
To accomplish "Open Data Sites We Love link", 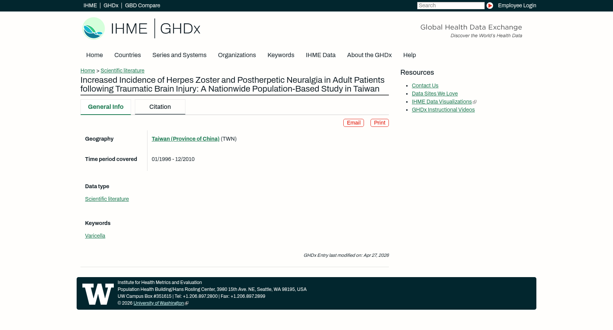I will click(435, 94).
